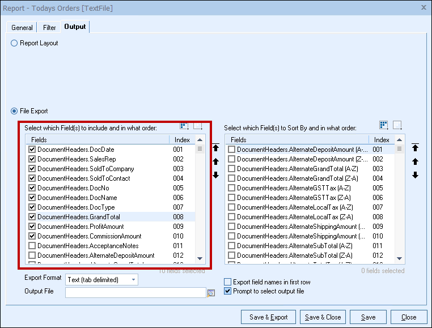Move sort field down one position
The height and width of the screenshot is (328, 432).
click(415, 175)
